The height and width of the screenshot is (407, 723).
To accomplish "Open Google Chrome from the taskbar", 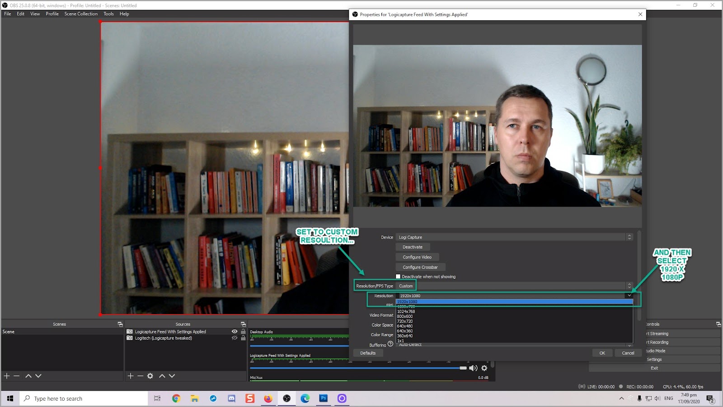I will [x=176, y=398].
